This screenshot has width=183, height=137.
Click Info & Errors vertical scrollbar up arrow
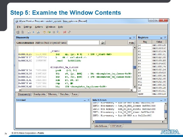click(166, 104)
